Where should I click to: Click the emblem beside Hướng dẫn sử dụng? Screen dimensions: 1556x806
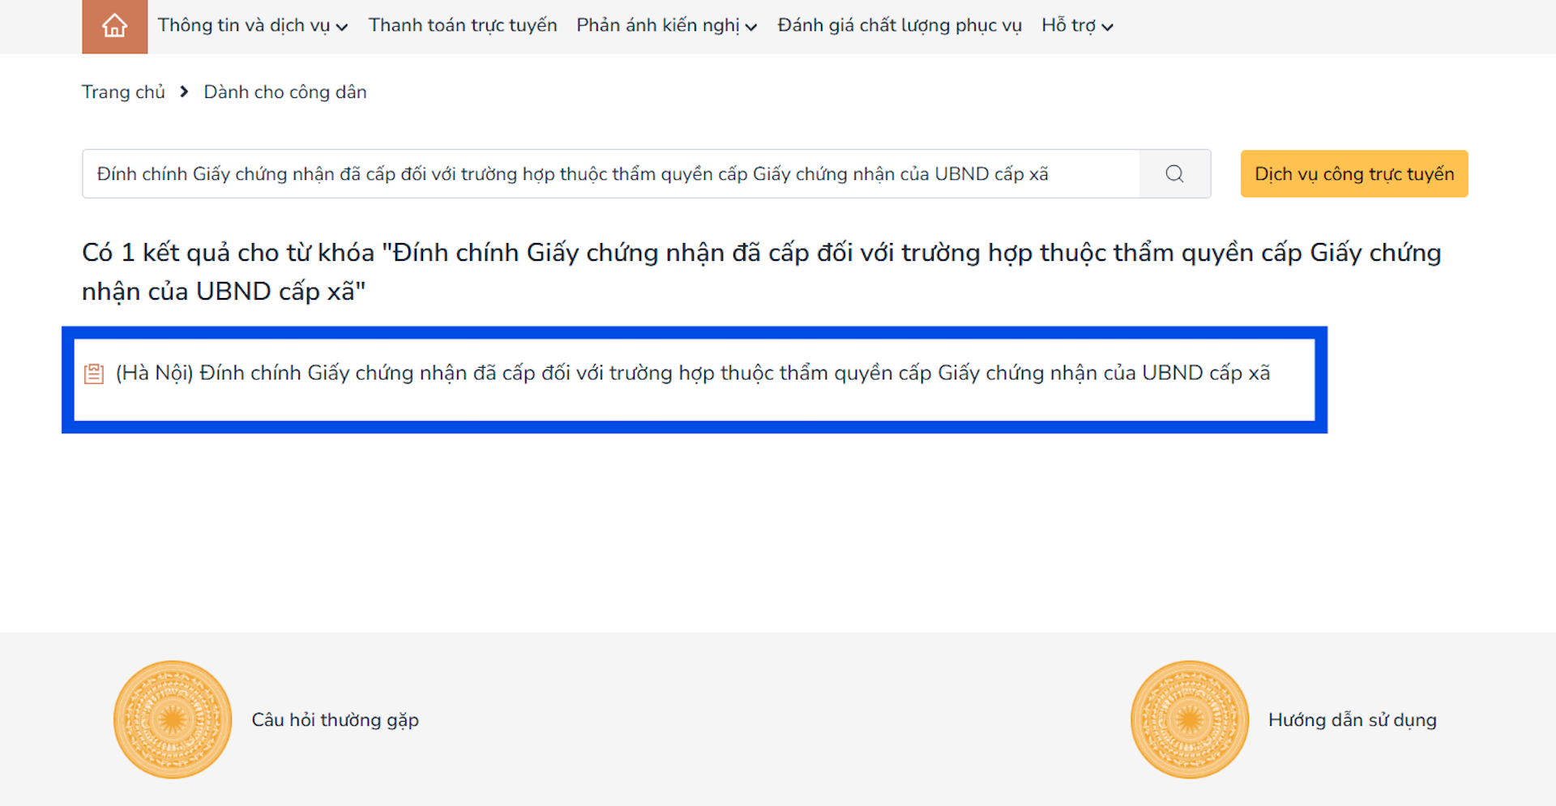pyautogui.click(x=1190, y=719)
